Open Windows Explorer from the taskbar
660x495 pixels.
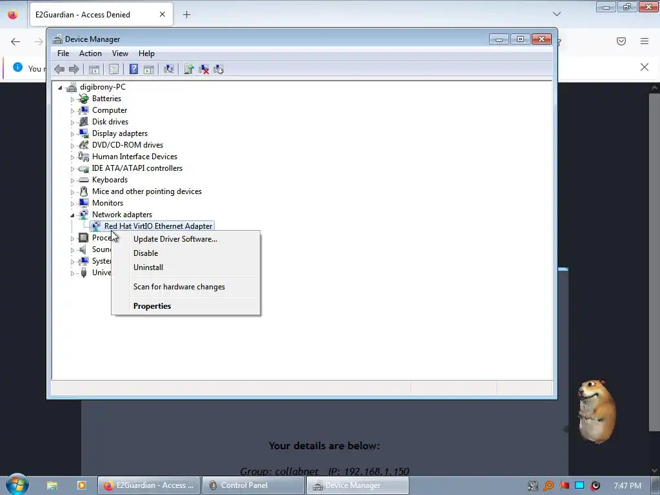(x=52, y=485)
